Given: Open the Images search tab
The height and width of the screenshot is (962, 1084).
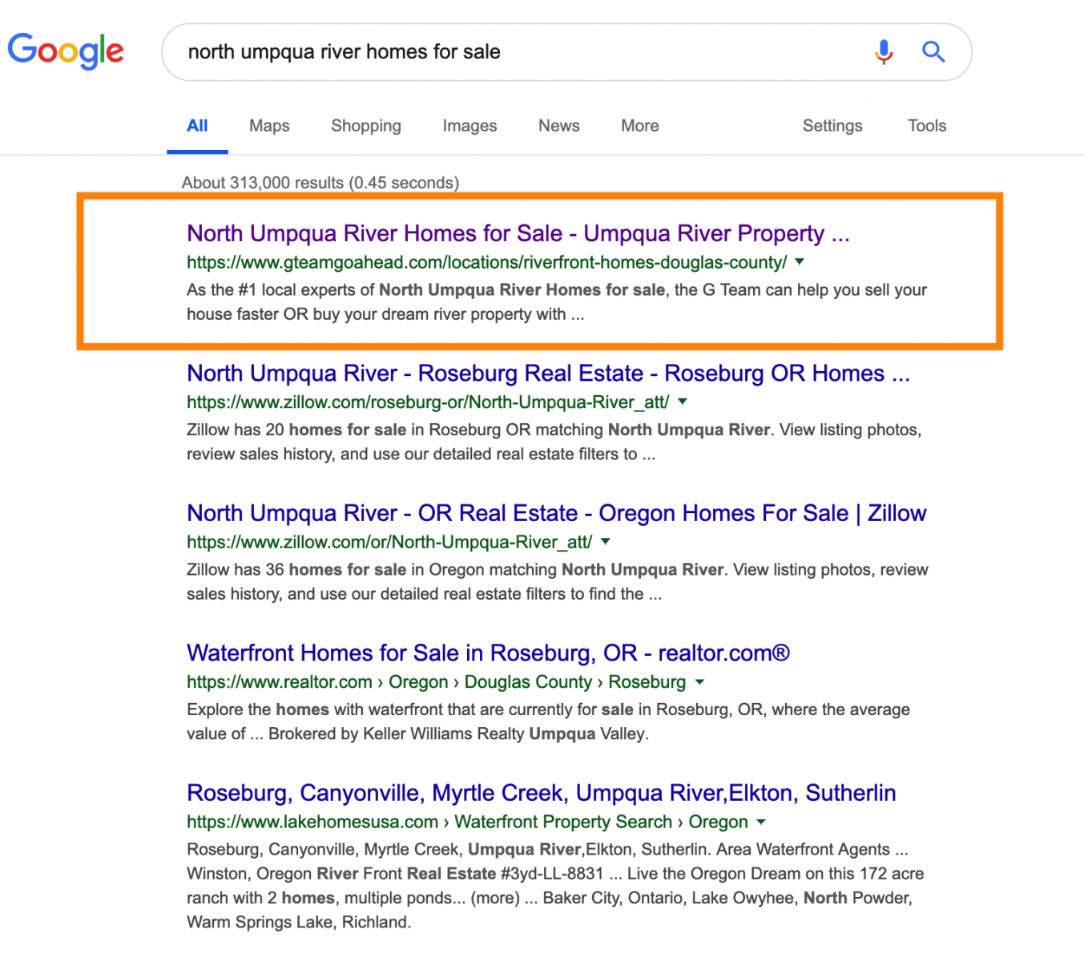Looking at the screenshot, I should click(469, 126).
